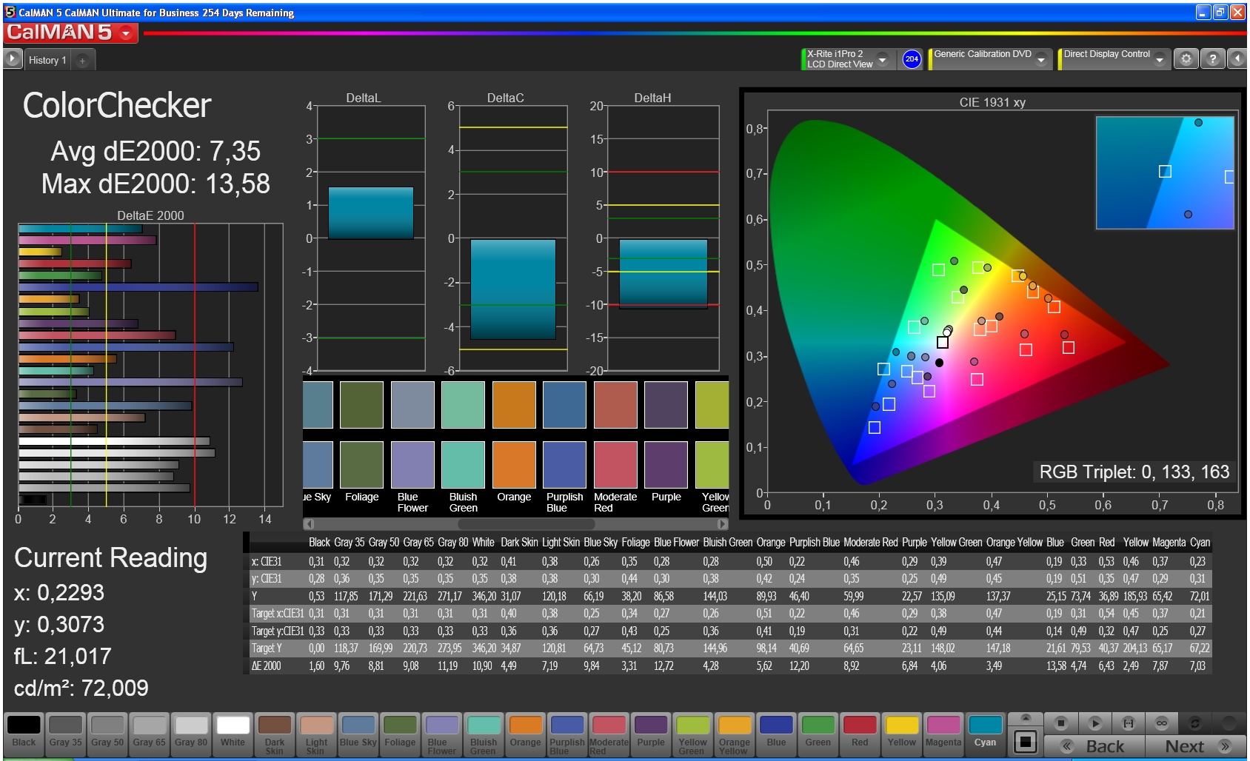Click the swatch strip horizontal scrollbar thumb
Viewport: 1250px width, 761px height.
526,524
